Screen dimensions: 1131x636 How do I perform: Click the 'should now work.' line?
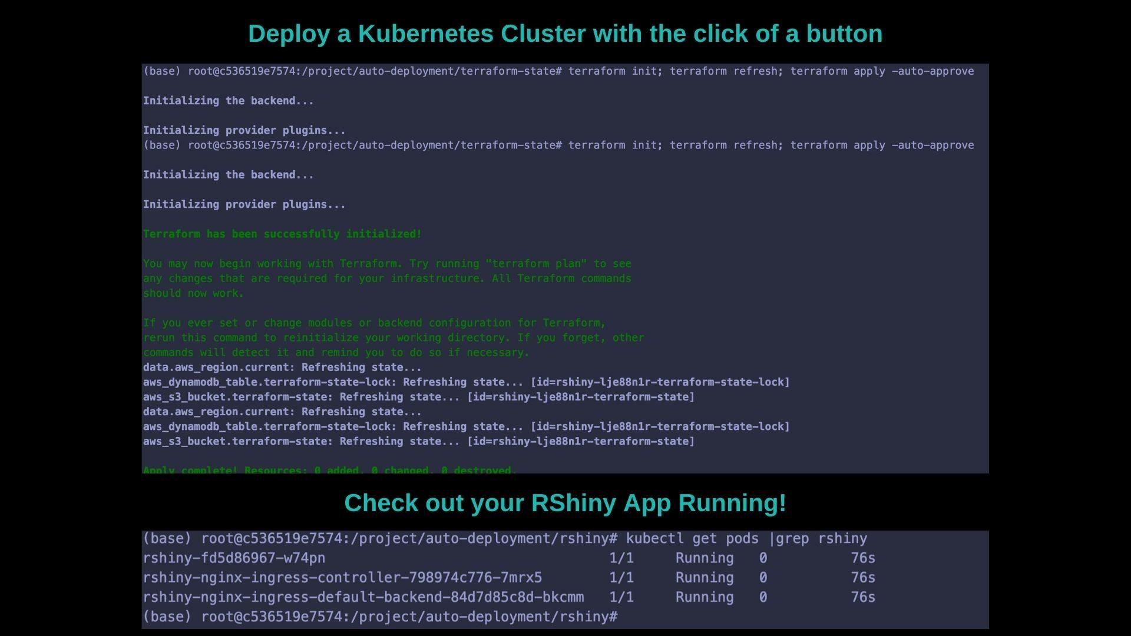point(193,293)
